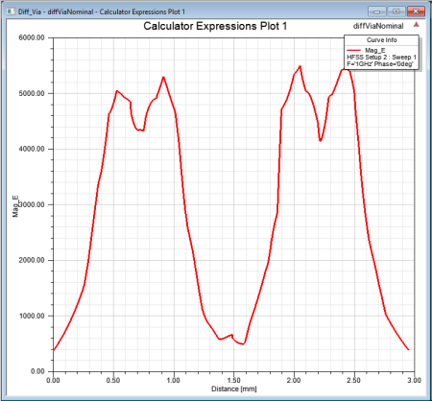Click the 1000.00 Y-axis tick label
This screenshot has height=401, width=432.
click(x=32, y=316)
